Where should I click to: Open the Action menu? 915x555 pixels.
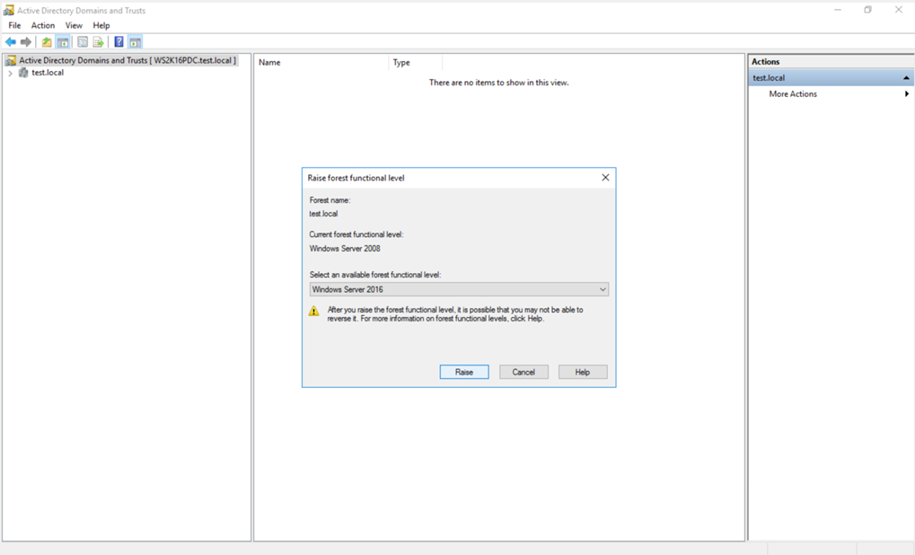(x=42, y=26)
